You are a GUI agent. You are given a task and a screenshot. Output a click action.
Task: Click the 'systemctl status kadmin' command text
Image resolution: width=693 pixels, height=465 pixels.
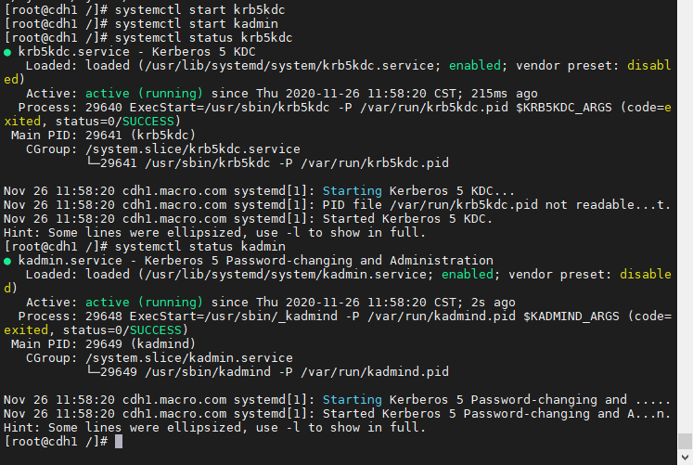tap(200, 246)
